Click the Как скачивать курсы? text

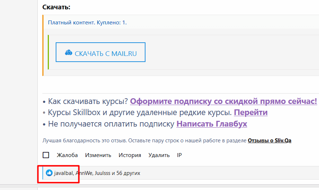tap(88, 101)
